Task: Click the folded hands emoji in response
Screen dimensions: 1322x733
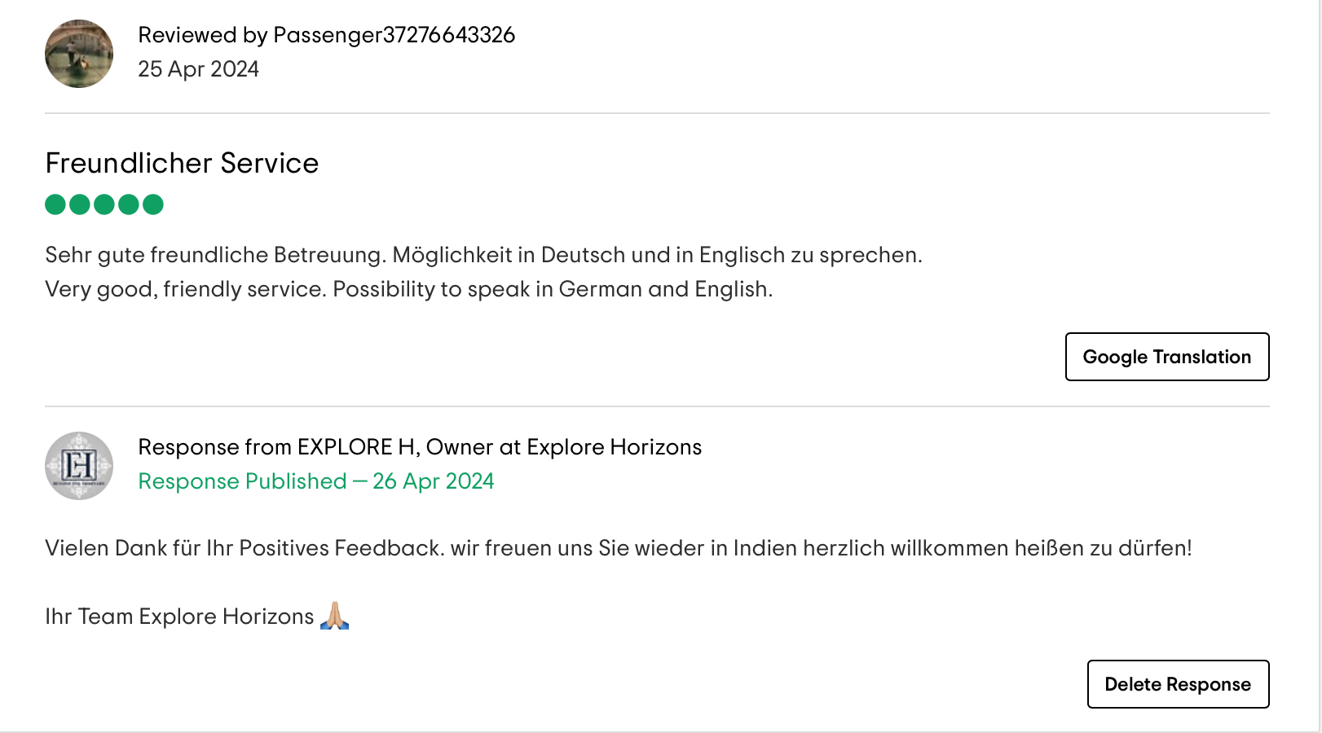Action: click(334, 616)
